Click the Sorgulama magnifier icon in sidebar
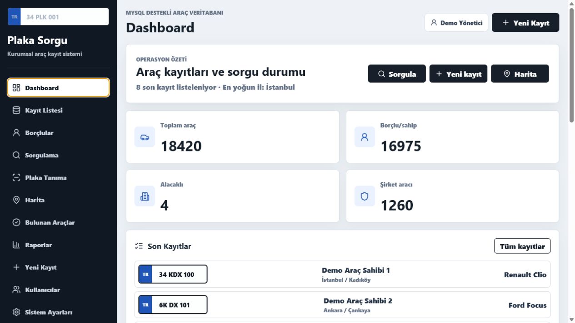This screenshot has width=575, height=323. pyautogui.click(x=16, y=155)
